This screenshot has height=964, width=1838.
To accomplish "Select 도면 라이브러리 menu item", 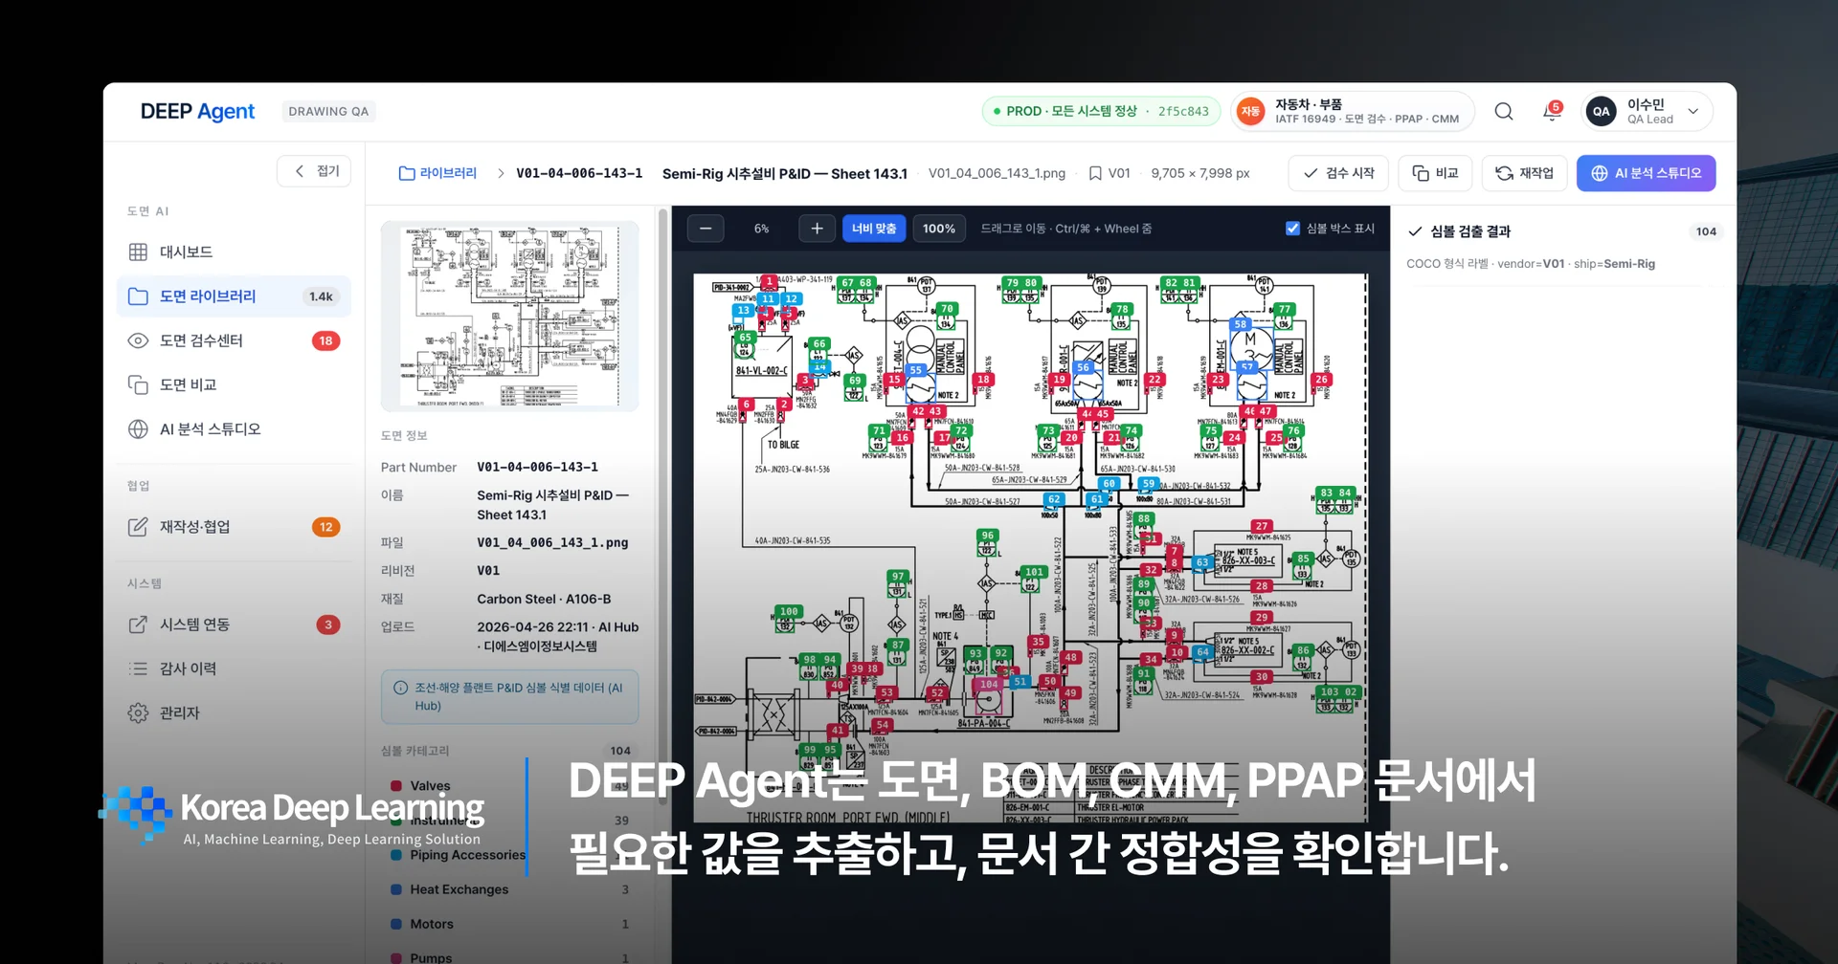I will click(x=234, y=296).
